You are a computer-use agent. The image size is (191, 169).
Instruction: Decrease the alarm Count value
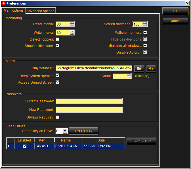tap(129, 77)
